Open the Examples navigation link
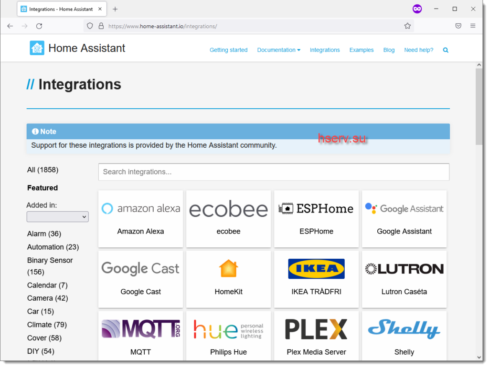Screen dimensions: 489x367 coord(361,50)
